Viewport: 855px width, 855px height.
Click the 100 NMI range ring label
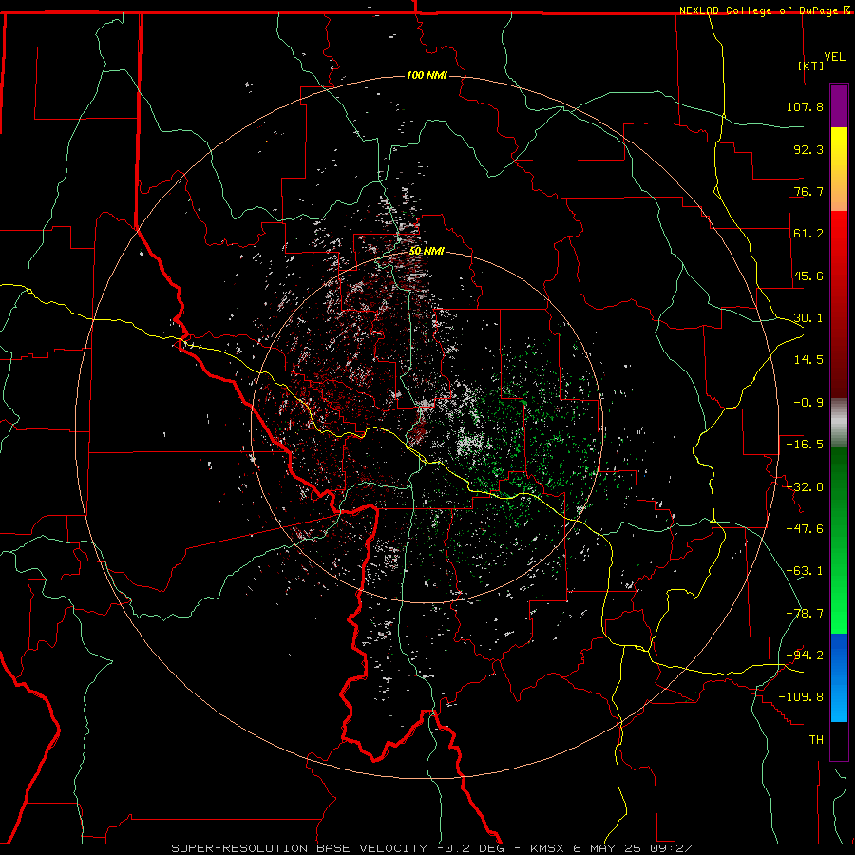click(x=427, y=75)
